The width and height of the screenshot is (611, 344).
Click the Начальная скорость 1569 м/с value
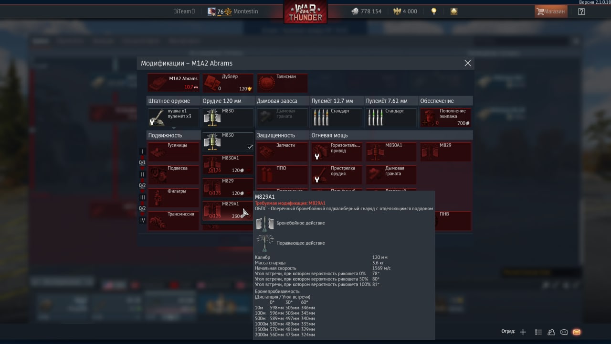pos(381,268)
